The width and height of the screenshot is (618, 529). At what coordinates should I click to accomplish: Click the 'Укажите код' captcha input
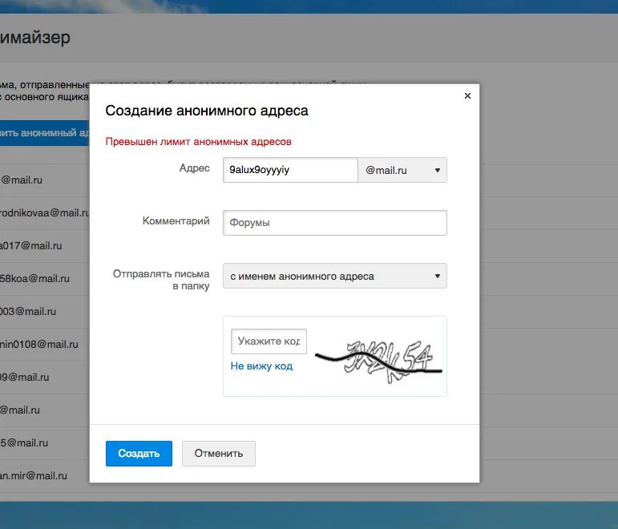269,341
